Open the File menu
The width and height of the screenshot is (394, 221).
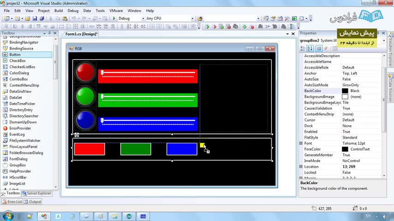point(7,11)
